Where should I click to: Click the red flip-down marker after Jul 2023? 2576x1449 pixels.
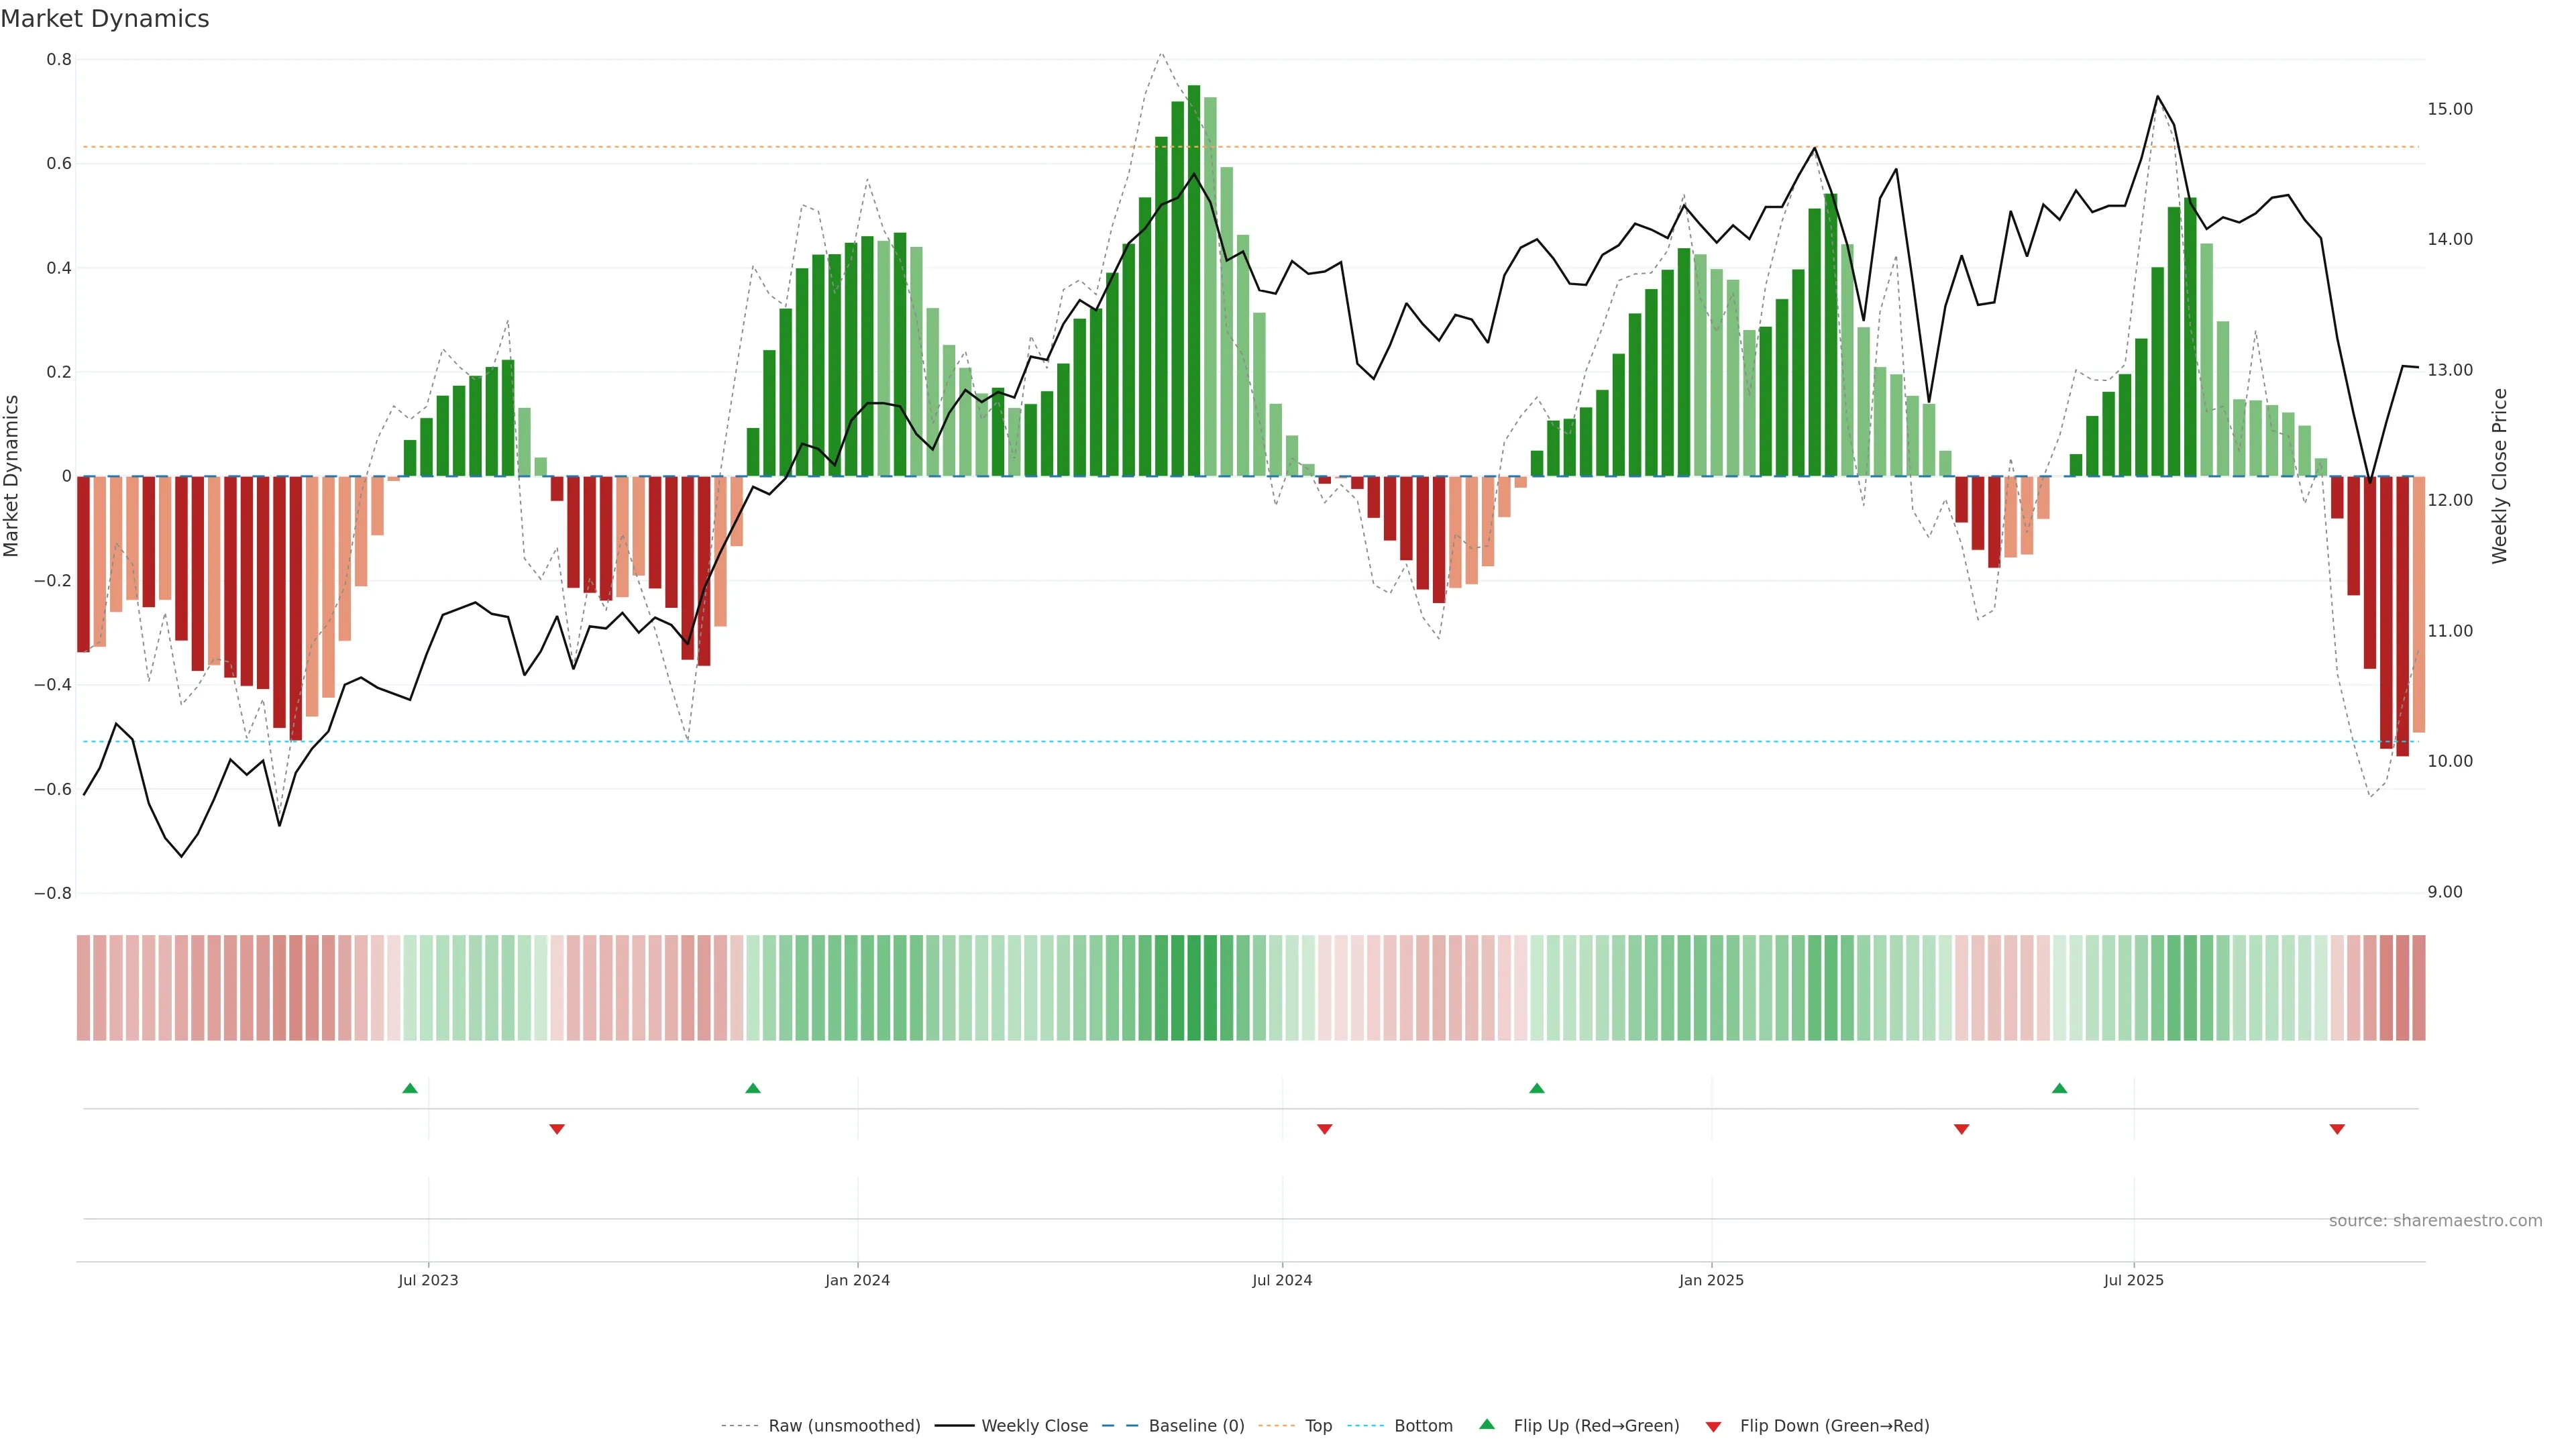click(x=557, y=1129)
